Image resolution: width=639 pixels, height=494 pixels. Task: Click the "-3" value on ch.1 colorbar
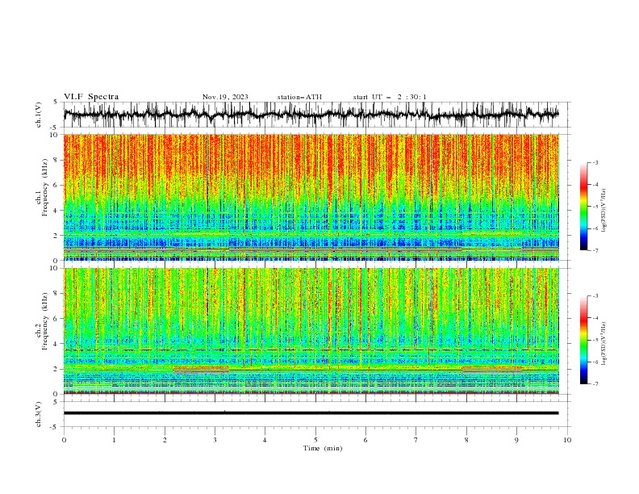595,162
